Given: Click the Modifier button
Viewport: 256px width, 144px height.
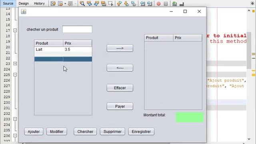Looking at the screenshot, I should tap(57, 132).
